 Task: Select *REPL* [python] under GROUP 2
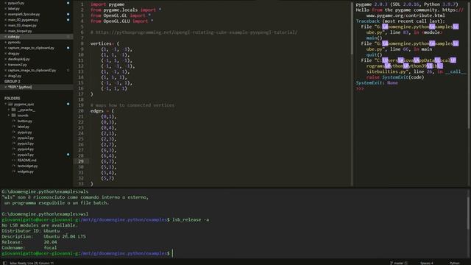click(x=20, y=87)
